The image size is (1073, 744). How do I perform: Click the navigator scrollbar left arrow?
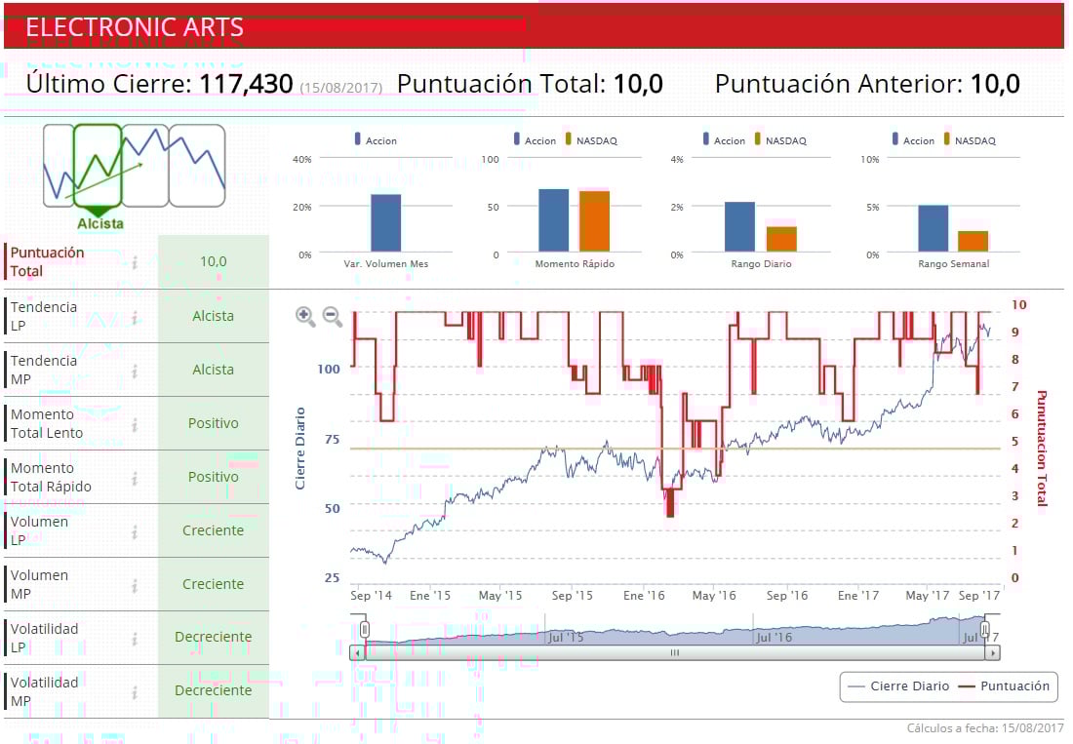356,653
